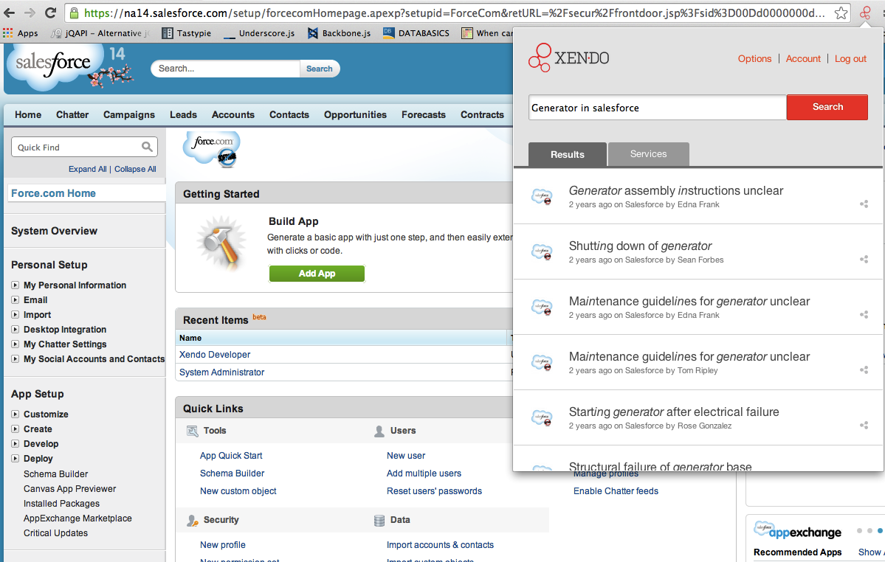
Task: Click the green Add App button
Action: coord(317,274)
